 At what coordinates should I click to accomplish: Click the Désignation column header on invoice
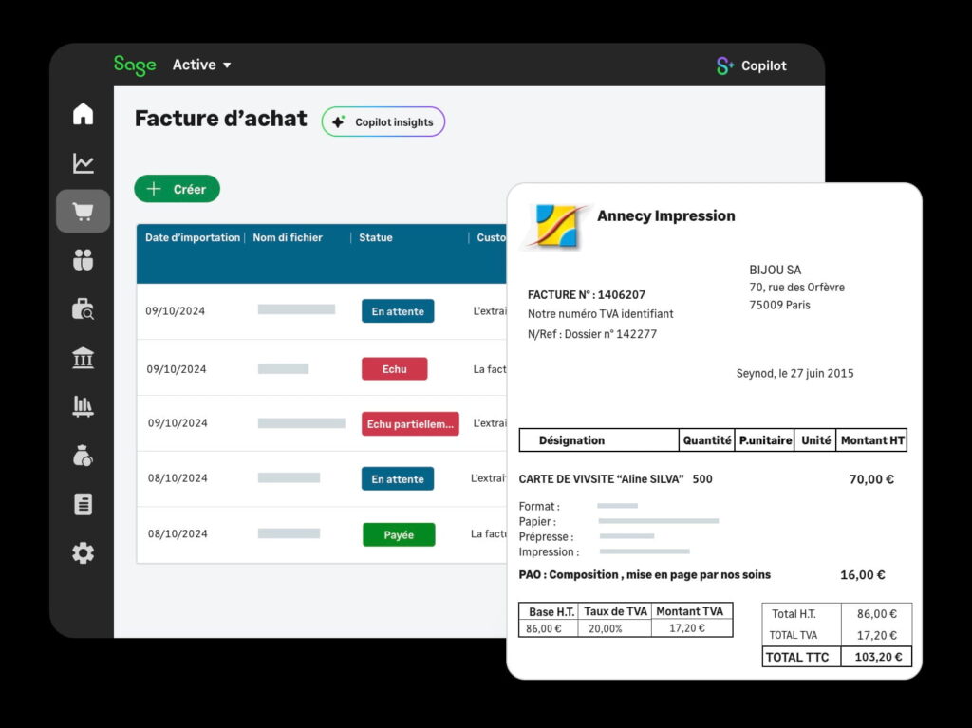(571, 440)
